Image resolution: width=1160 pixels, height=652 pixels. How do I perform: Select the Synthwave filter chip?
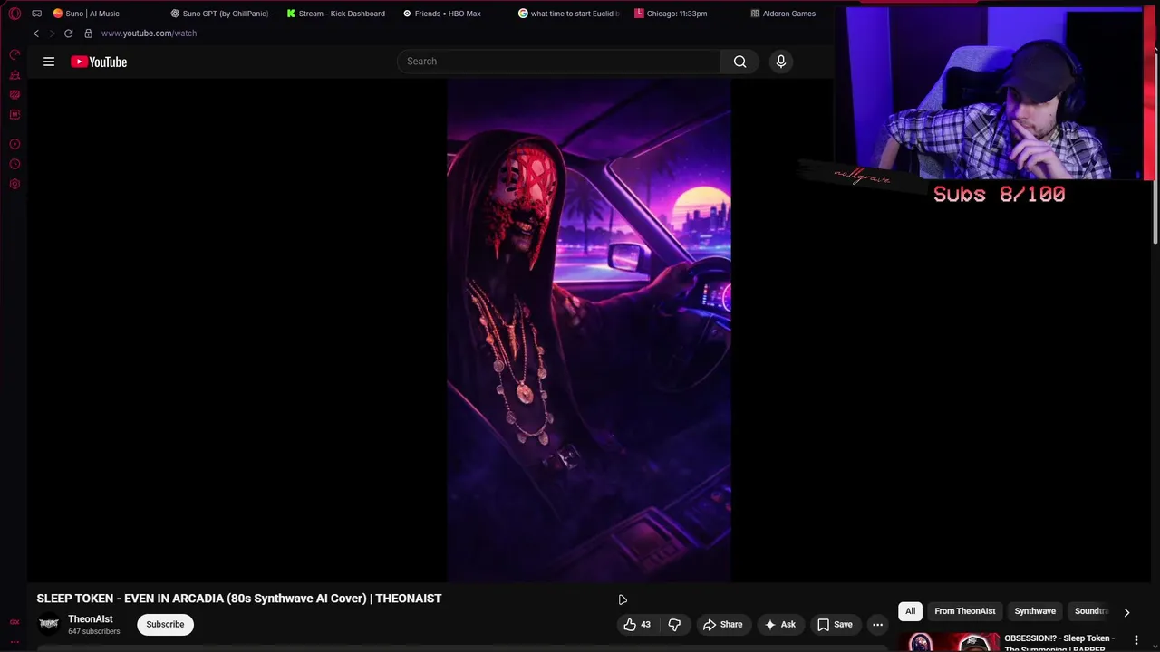pyautogui.click(x=1035, y=611)
